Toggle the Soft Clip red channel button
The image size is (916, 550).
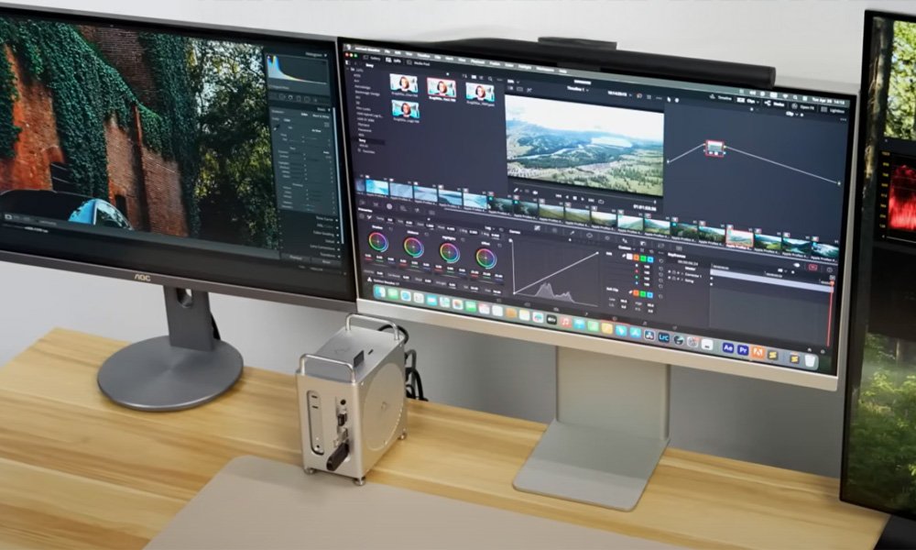tap(636, 292)
